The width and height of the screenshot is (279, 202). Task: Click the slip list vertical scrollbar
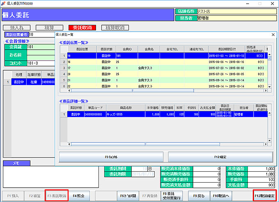(269, 70)
